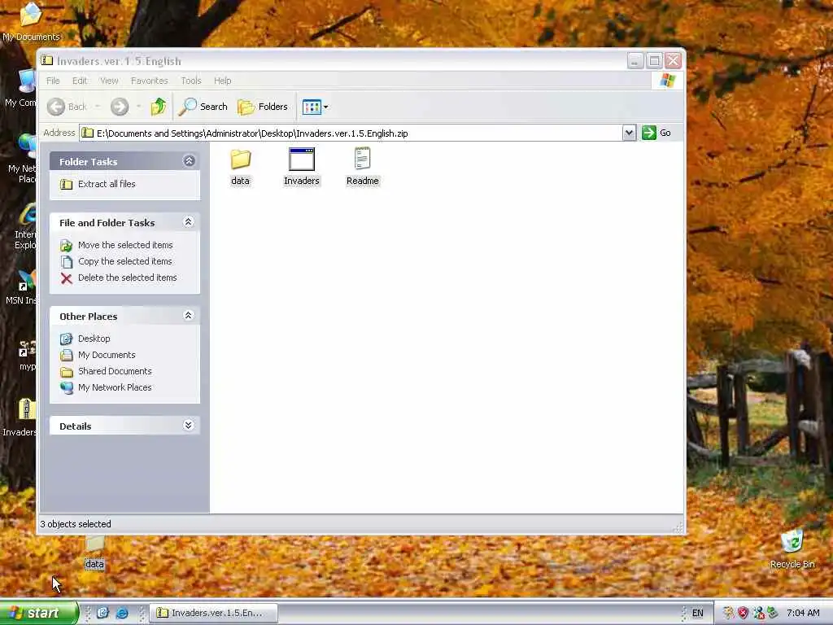Click the zip icon in the title bar
Screen dimensions: 833x625
coord(47,60)
